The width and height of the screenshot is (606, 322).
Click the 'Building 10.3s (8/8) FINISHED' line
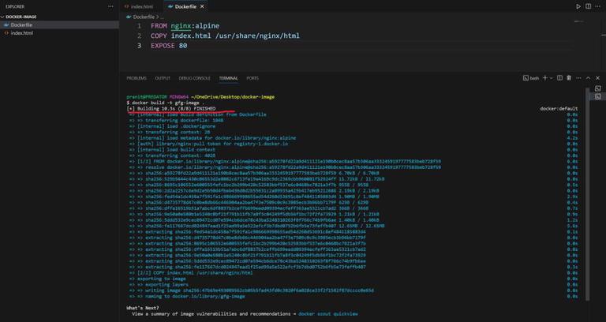pyautogui.click(x=171, y=109)
